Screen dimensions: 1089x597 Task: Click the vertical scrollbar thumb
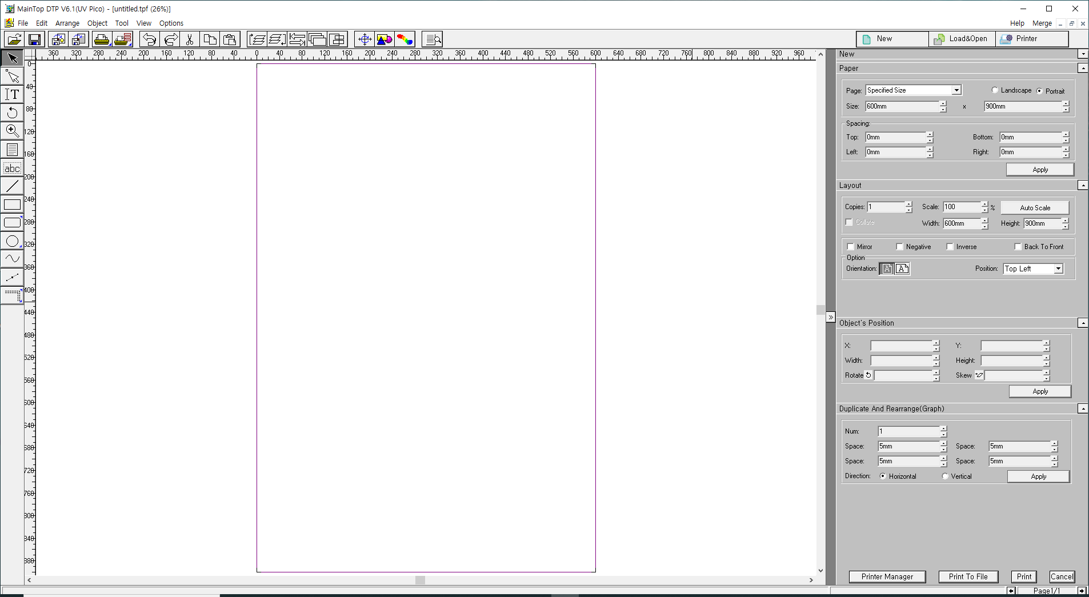(820, 310)
